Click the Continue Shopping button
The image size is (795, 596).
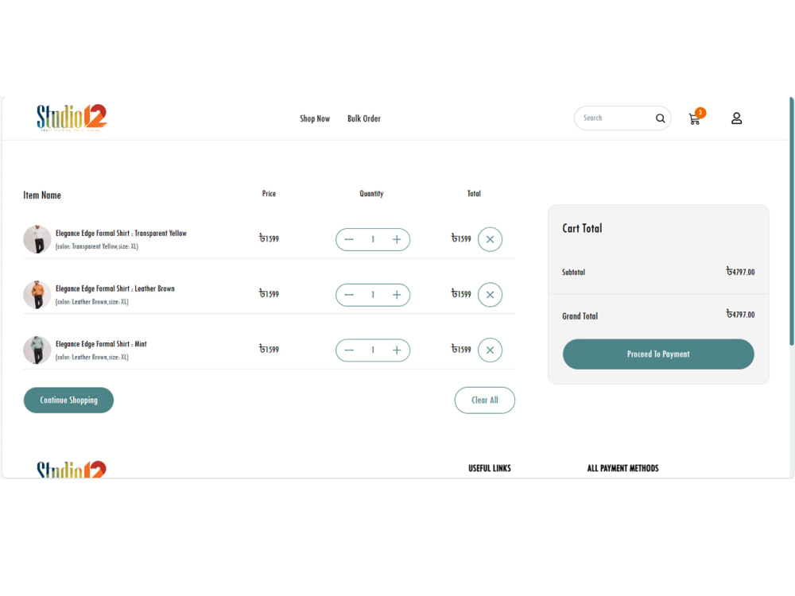pyautogui.click(x=68, y=400)
